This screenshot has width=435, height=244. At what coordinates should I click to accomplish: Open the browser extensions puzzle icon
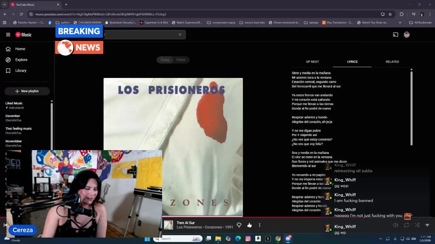click(401, 14)
